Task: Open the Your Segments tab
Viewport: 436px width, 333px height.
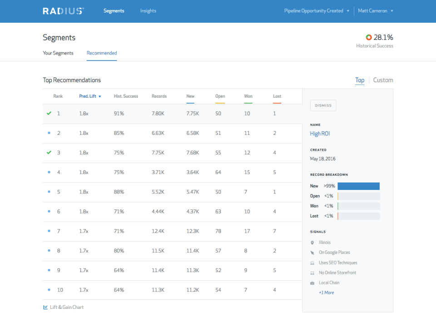Action: pyautogui.click(x=58, y=53)
